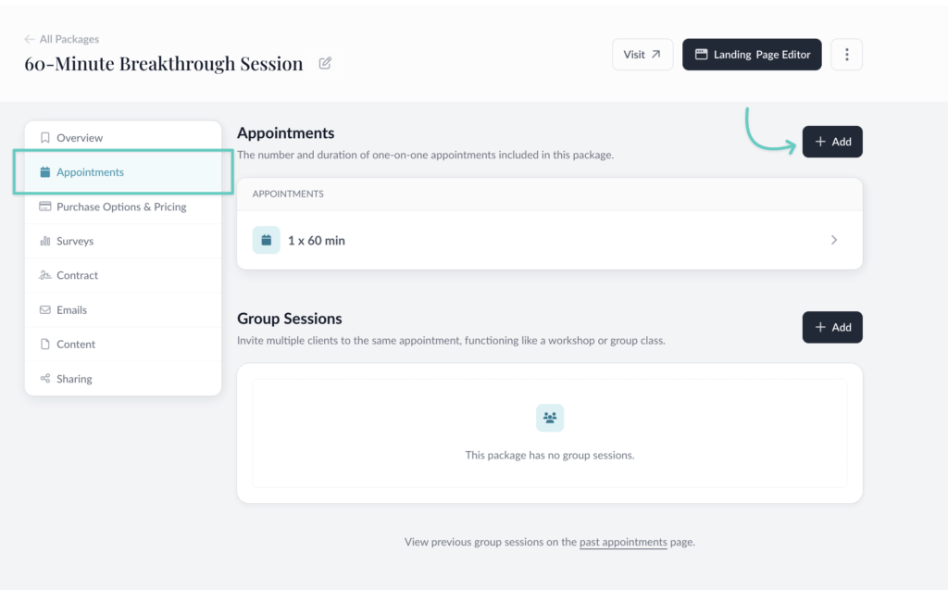The height and width of the screenshot is (590, 948).
Task: Open the Content section
Action: (x=76, y=345)
